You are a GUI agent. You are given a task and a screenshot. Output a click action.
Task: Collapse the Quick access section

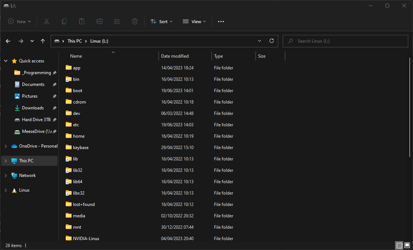[x=6, y=61]
